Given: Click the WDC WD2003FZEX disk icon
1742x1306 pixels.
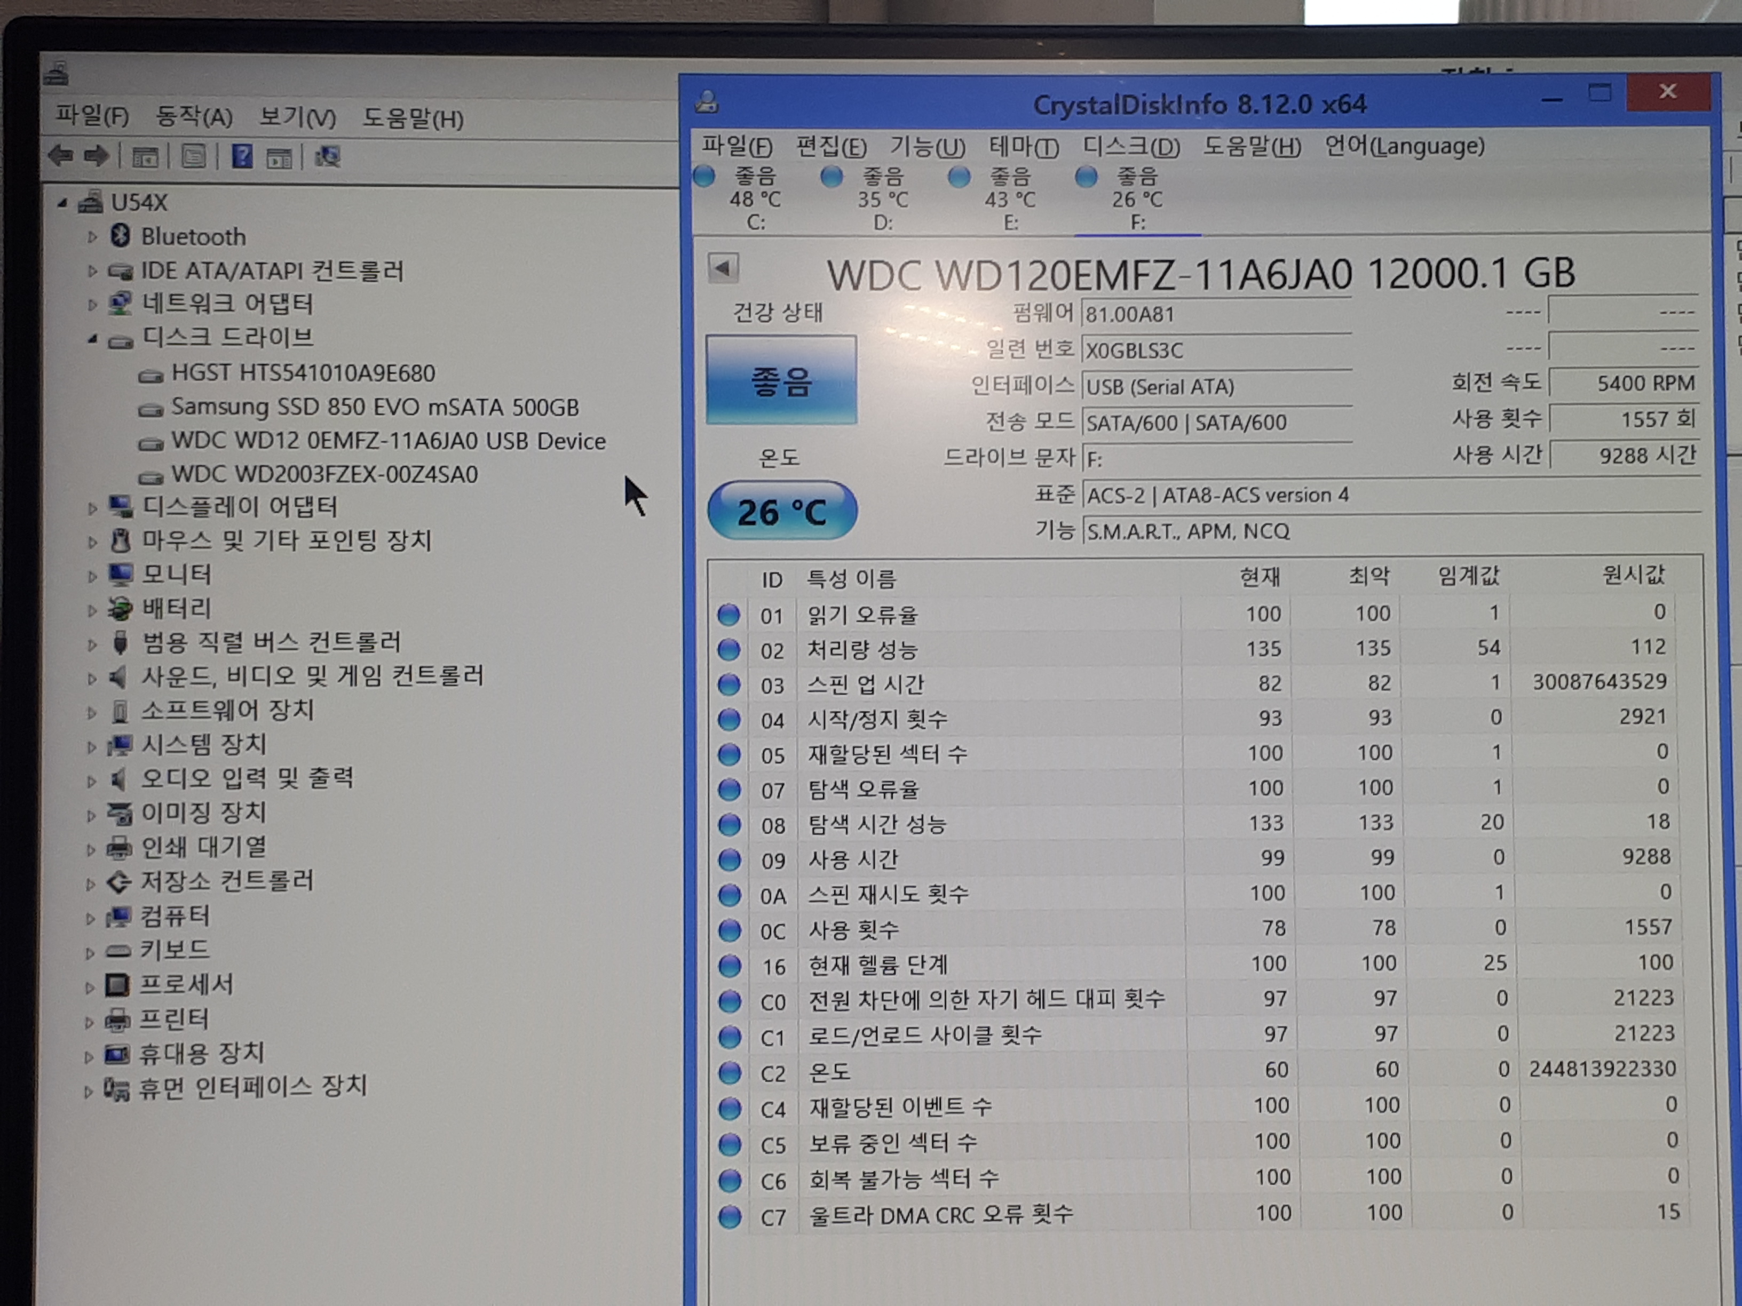Looking at the screenshot, I should click(x=151, y=477).
